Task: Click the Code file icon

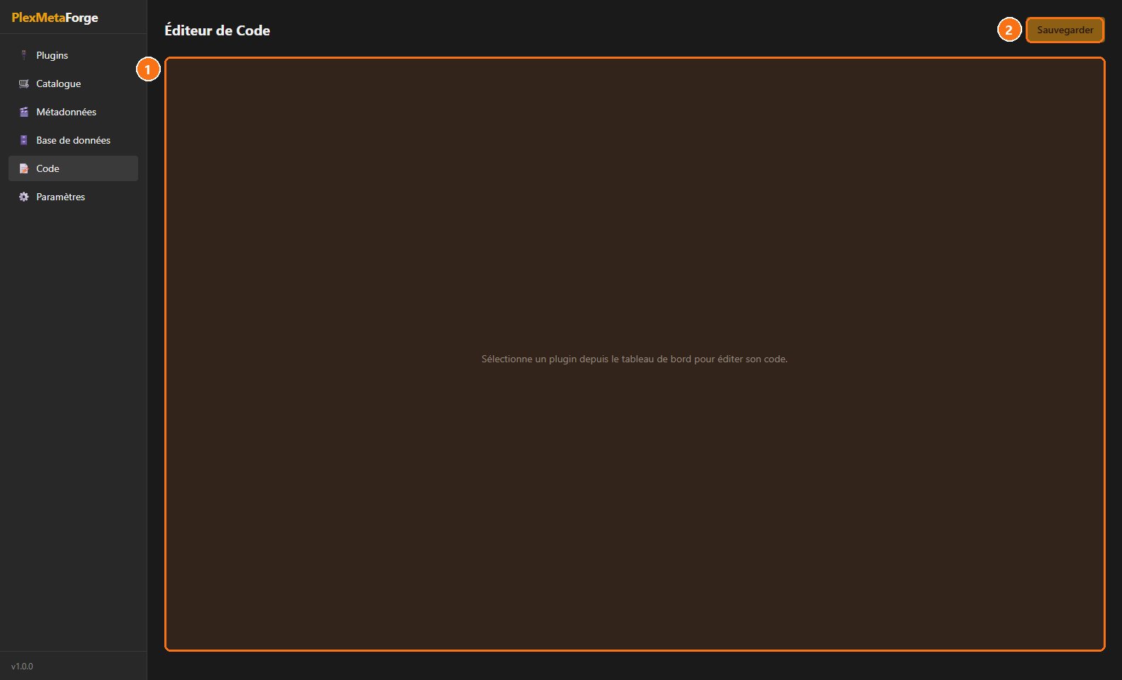Action: pos(24,168)
